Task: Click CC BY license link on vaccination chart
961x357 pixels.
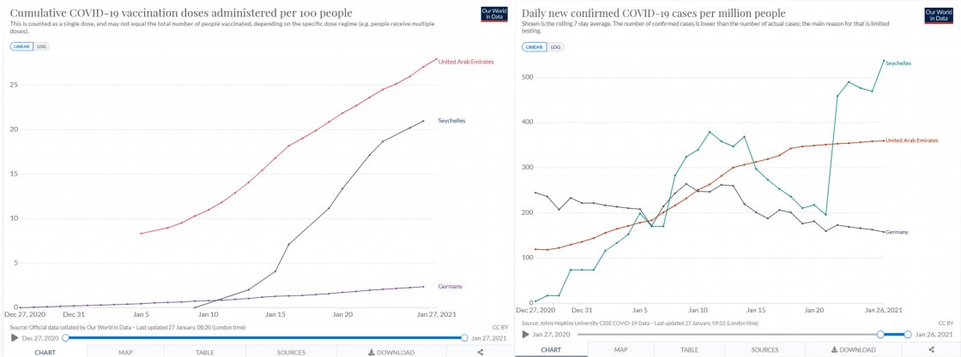Action: (493, 326)
